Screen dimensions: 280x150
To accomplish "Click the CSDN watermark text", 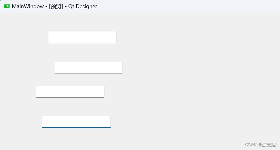I will click(261, 145).
